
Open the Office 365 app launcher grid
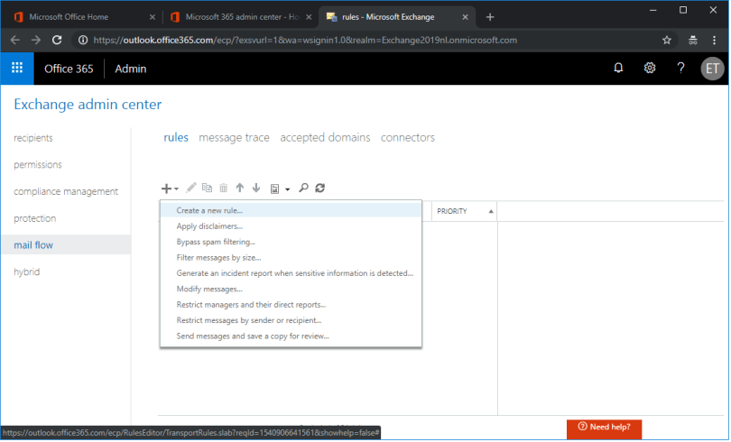click(x=17, y=69)
